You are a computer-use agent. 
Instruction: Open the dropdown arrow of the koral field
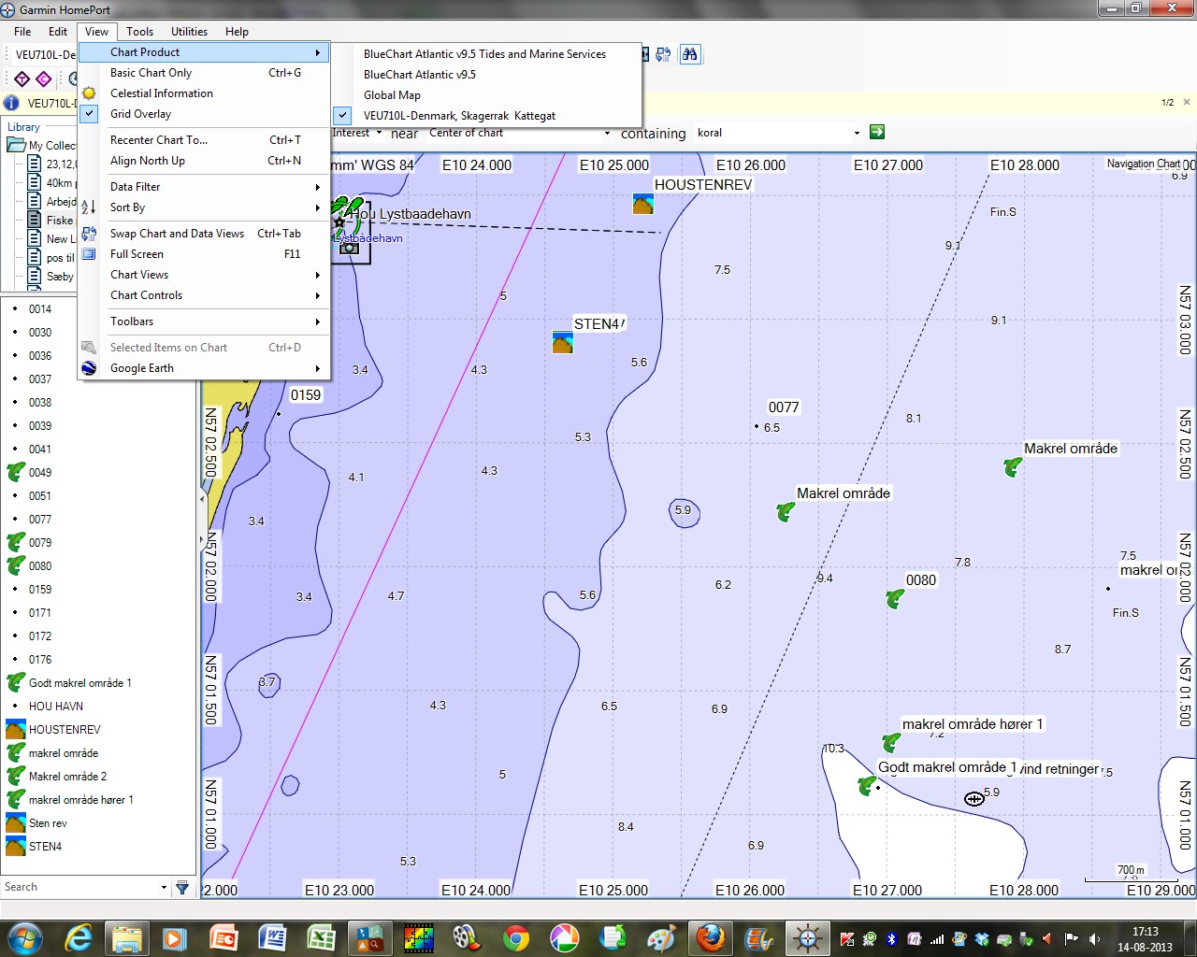pyautogui.click(x=857, y=133)
